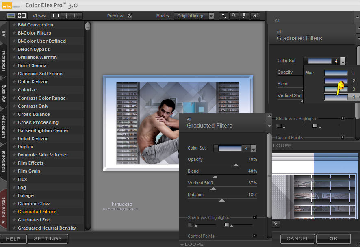Click the pin icon below the loupe

275,223
